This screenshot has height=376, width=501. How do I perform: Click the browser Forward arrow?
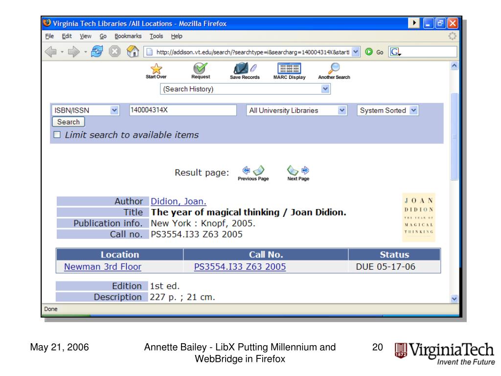[x=74, y=51]
